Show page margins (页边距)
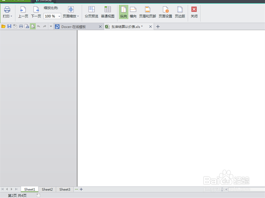 [x=180, y=12]
